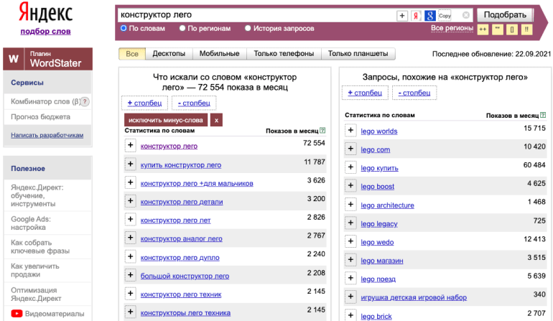The height and width of the screenshot is (321, 553).
Task: Click + столбец in the similar queries panel
Action: tap(365, 93)
